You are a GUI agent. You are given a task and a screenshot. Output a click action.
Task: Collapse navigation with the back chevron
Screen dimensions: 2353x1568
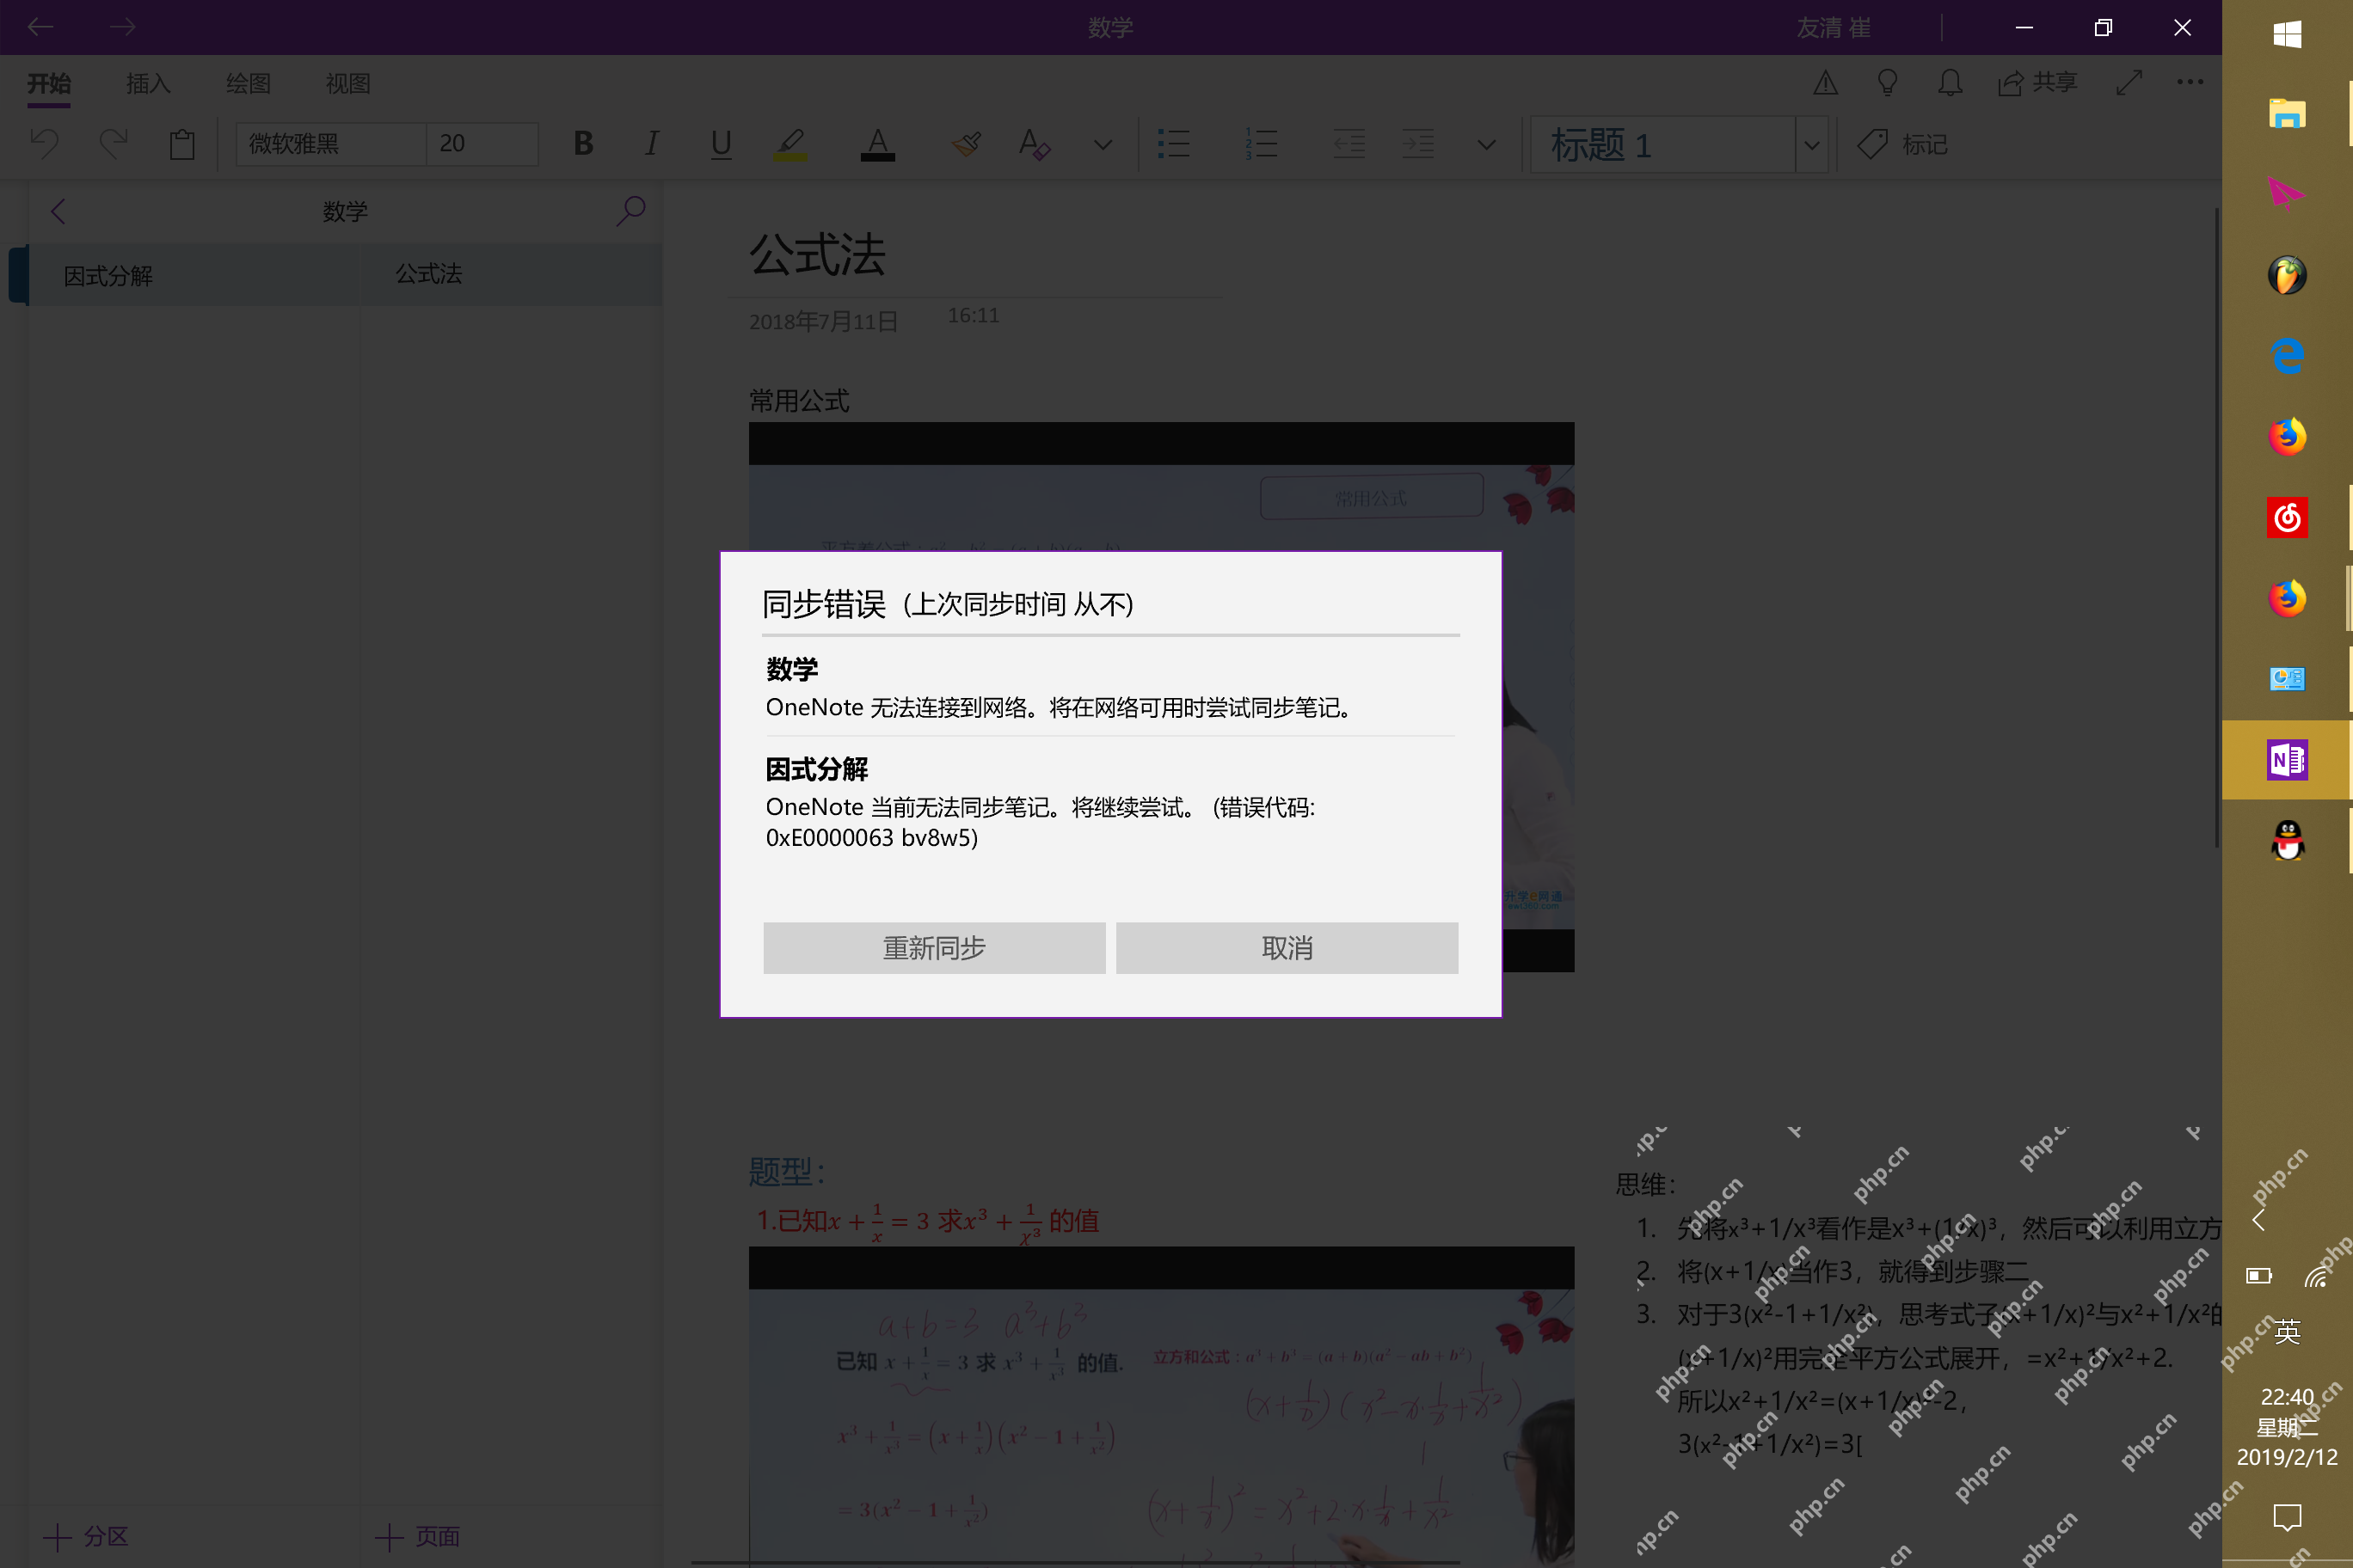pos(58,212)
